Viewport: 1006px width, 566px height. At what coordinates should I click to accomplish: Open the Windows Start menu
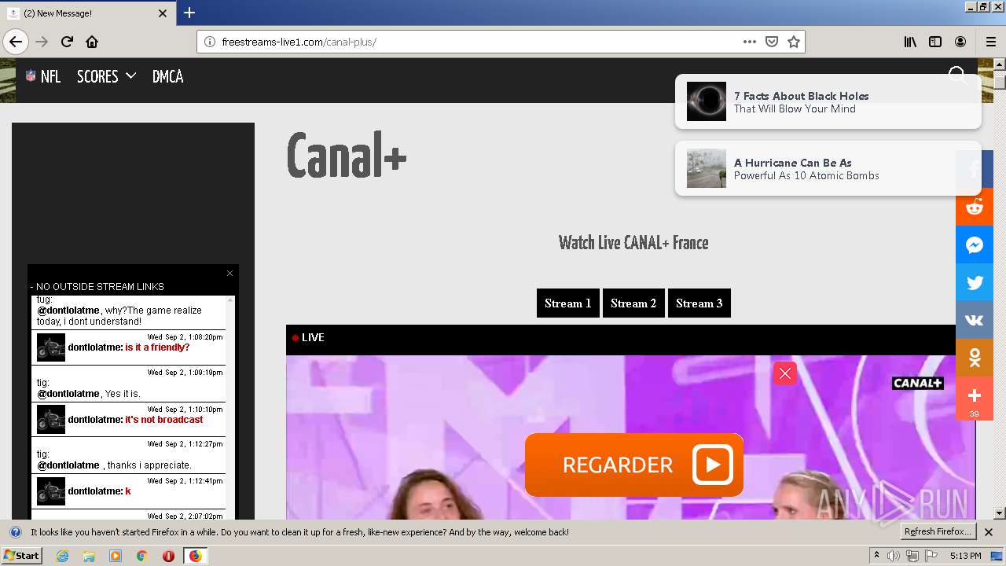tap(22, 556)
